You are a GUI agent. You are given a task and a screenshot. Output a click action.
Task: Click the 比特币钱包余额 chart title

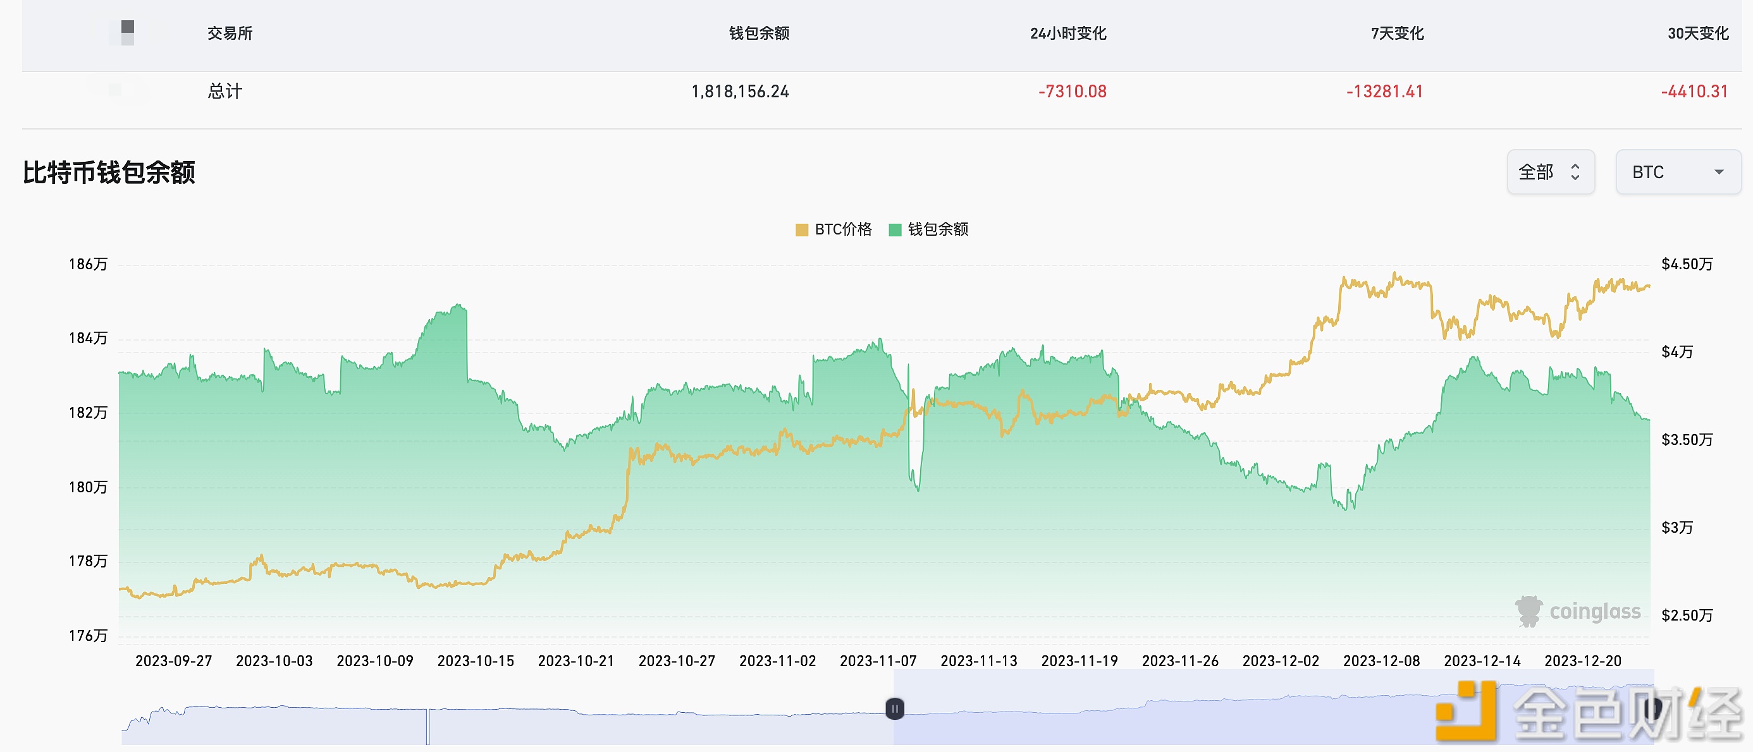click(x=109, y=173)
